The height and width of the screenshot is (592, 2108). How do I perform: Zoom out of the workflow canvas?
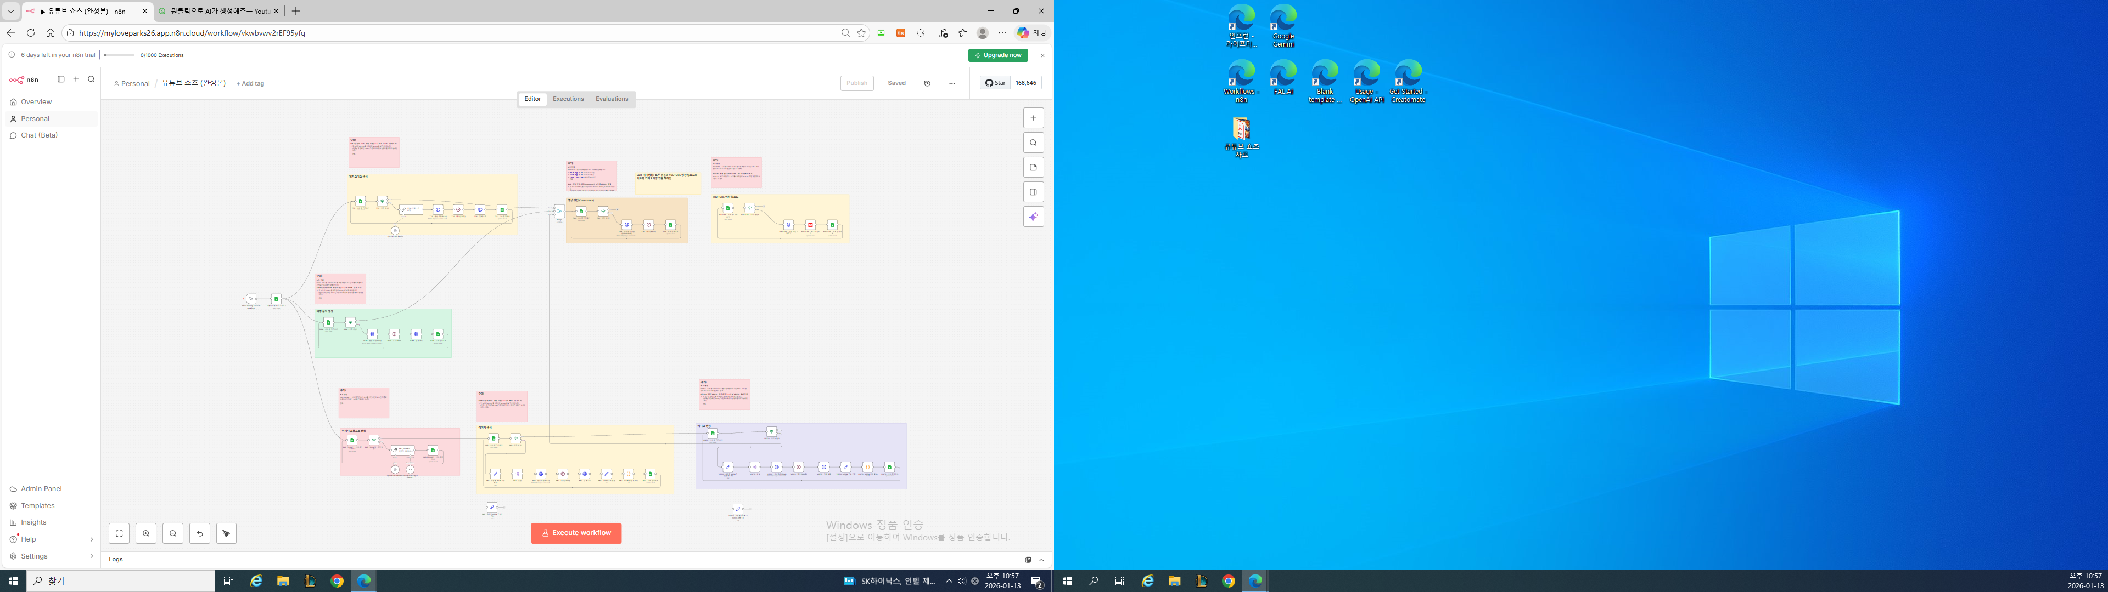tap(173, 533)
